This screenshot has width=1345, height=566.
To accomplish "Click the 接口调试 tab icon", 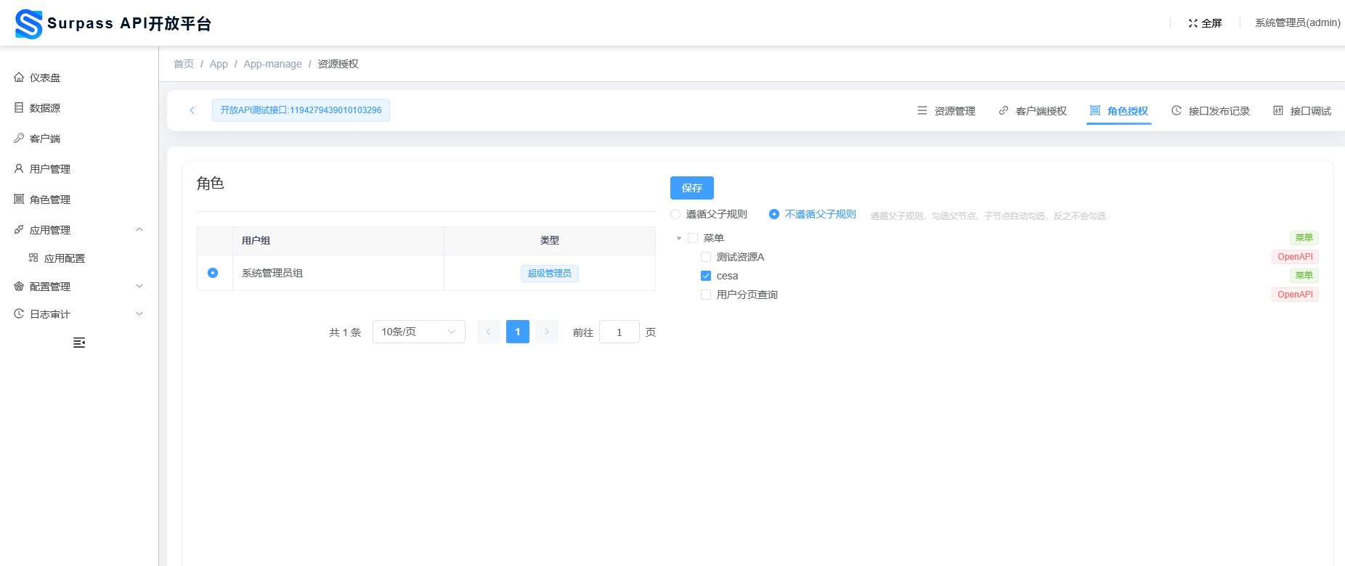I will (x=1278, y=111).
